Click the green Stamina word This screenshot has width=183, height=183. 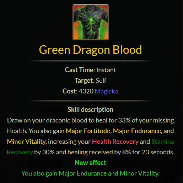[x=163, y=142]
